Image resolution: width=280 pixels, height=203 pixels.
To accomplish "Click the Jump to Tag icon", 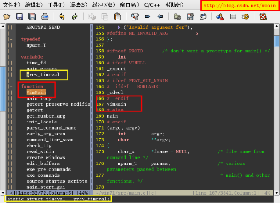I will tap(245, 17).
